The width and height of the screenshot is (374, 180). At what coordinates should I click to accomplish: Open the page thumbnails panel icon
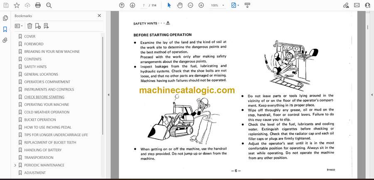5,18
